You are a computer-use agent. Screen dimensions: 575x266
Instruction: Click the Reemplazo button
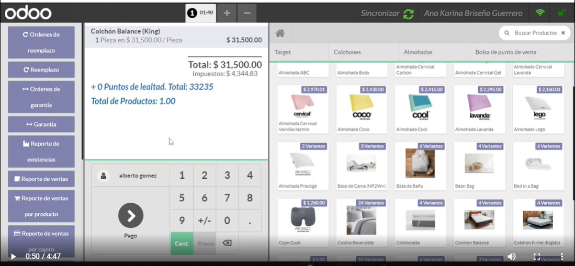tap(41, 70)
